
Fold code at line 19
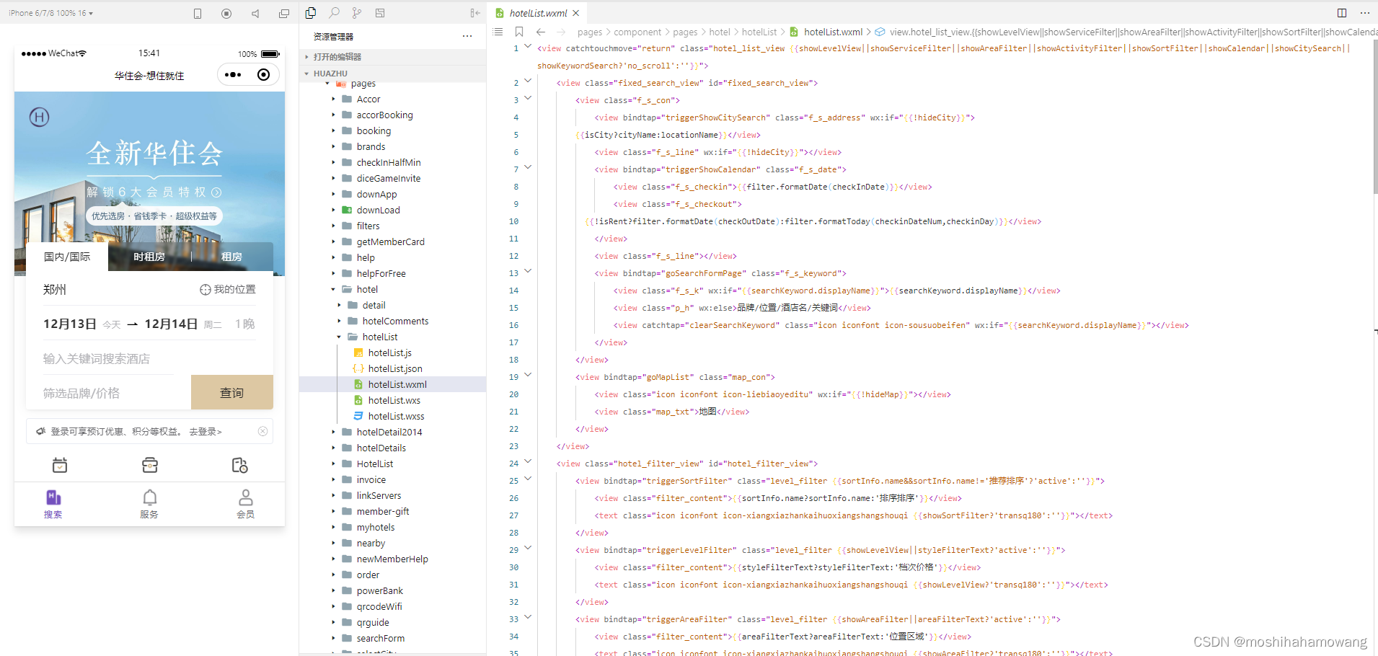528,376
